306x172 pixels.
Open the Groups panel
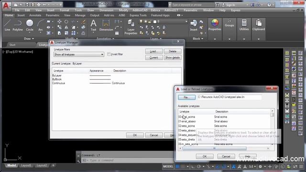(x=229, y=23)
